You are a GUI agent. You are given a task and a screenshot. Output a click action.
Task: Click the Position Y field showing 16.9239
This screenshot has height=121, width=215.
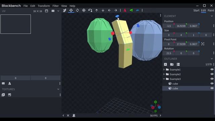pyautogui.click(x=181, y=26)
